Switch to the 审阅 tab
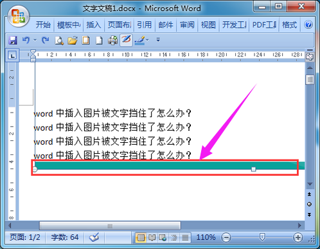The image size is (320, 249). (x=187, y=25)
